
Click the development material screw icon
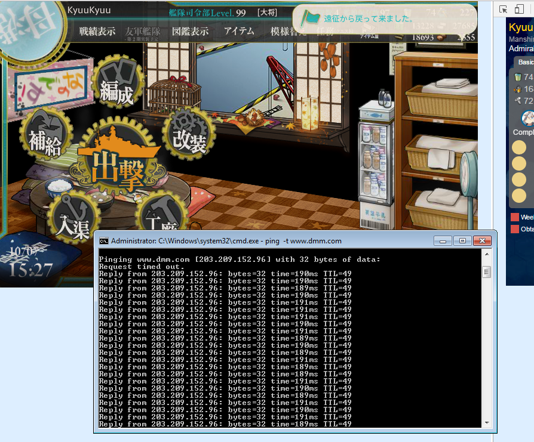[518, 101]
